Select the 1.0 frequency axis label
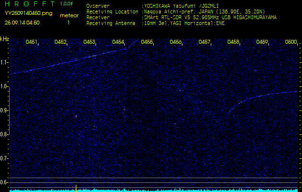The image size is (302, 192). click(x=4, y=86)
